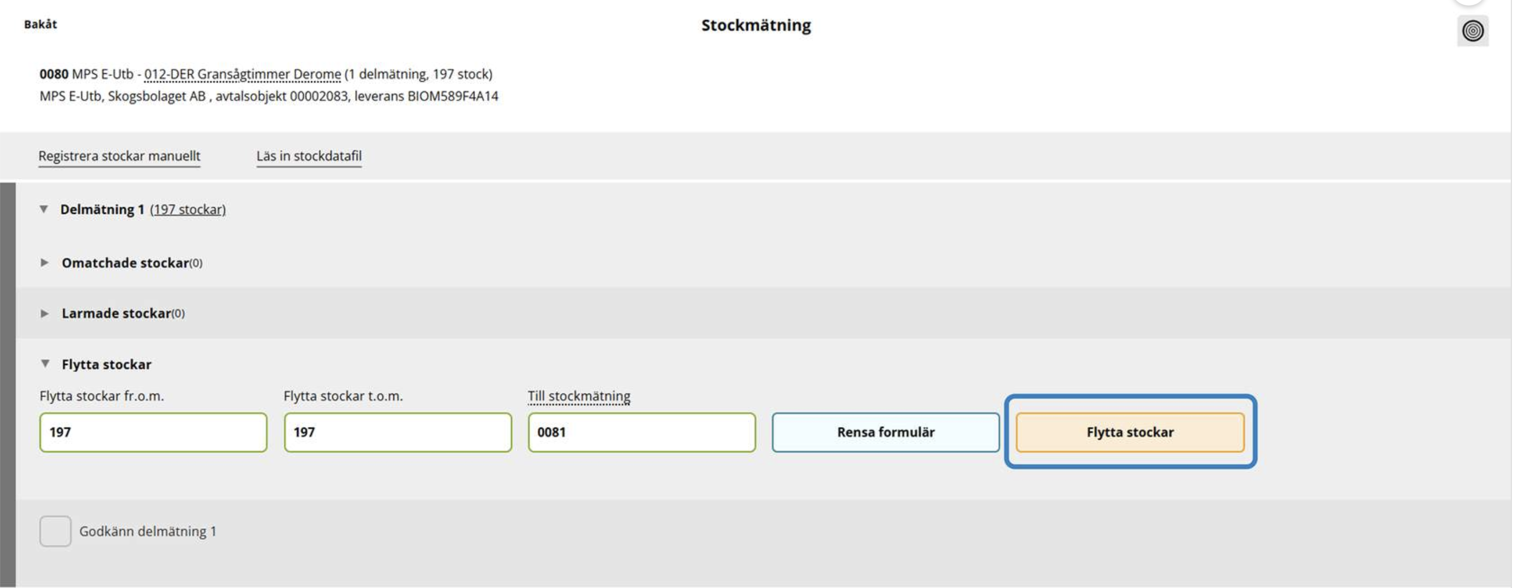Image resolution: width=1513 pixels, height=588 pixels.
Task: Open the 197 stockar link
Action: point(188,209)
